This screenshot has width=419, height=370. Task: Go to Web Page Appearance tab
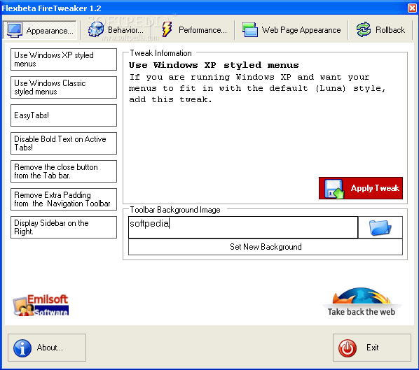click(291, 30)
